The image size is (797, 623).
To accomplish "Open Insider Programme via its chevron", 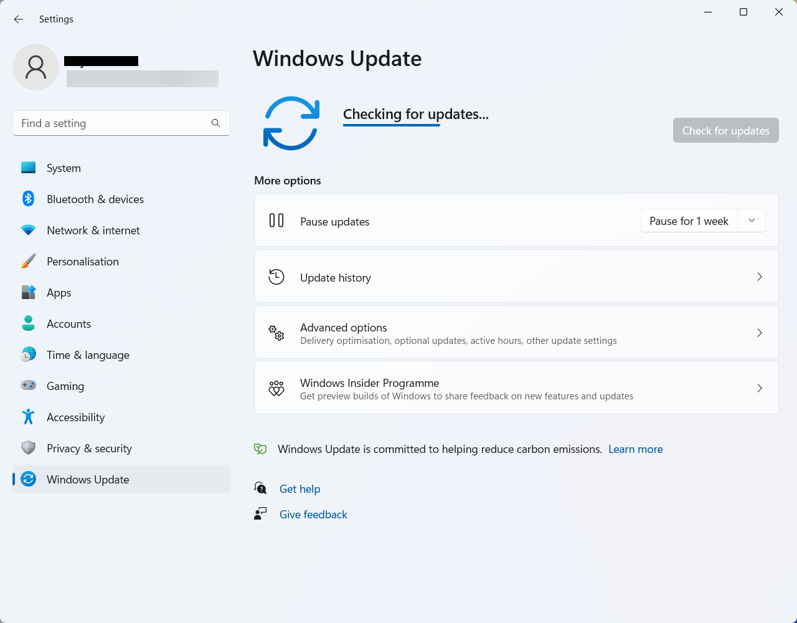I will click(x=760, y=388).
